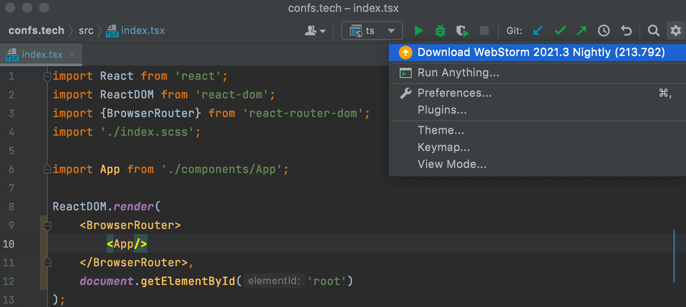Open Plugins... from the menu
Viewport: 686px width, 307px height.
pos(537,110)
